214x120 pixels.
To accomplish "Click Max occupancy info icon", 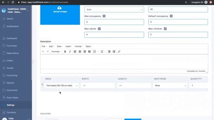I will coord(104,16).
